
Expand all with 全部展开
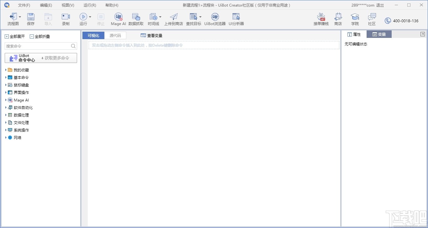tap(15, 36)
